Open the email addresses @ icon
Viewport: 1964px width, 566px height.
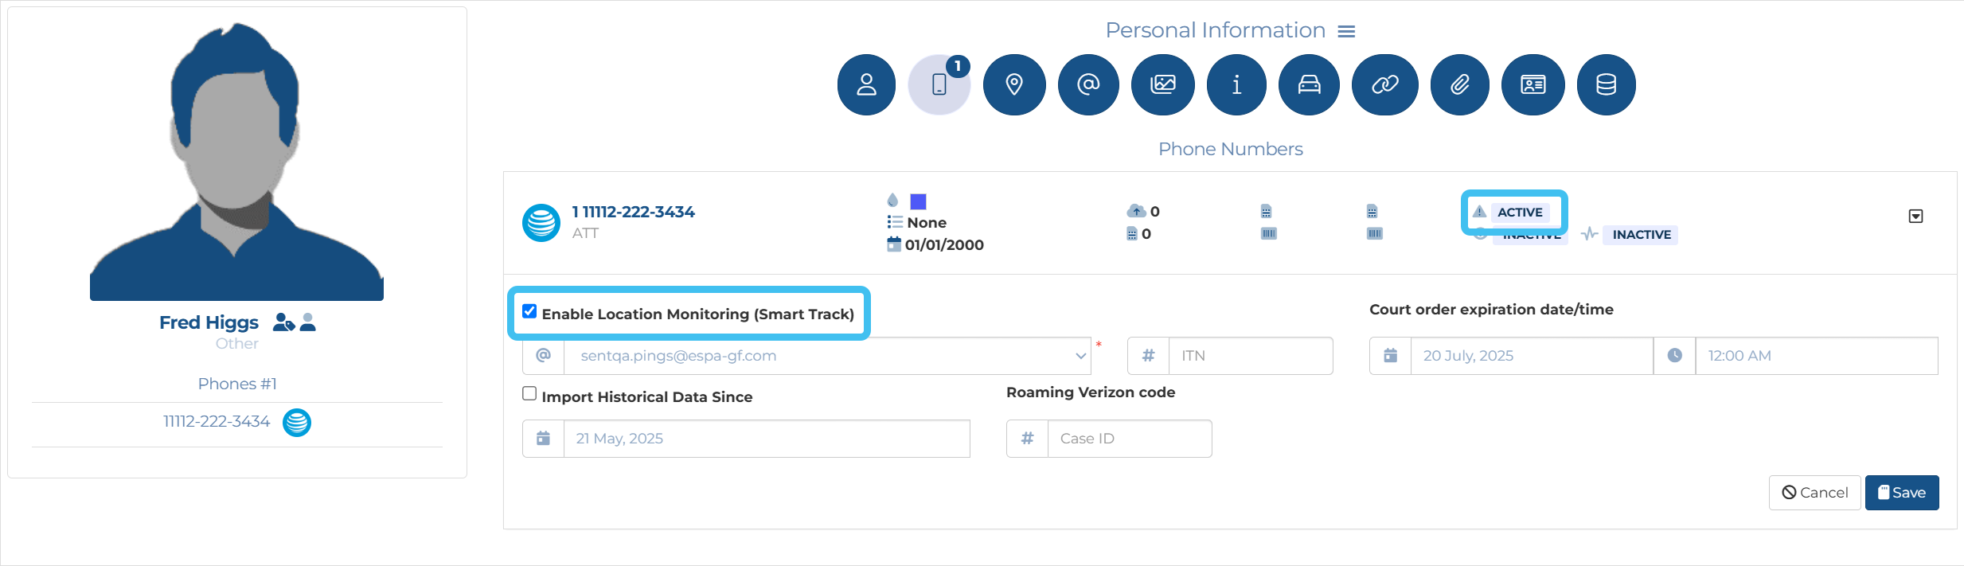coord(1087,84)
